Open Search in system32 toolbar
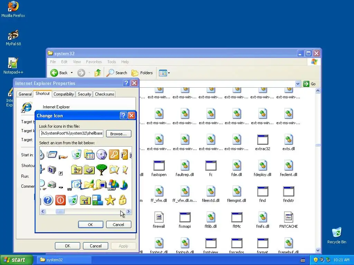 tap(117, 73)
